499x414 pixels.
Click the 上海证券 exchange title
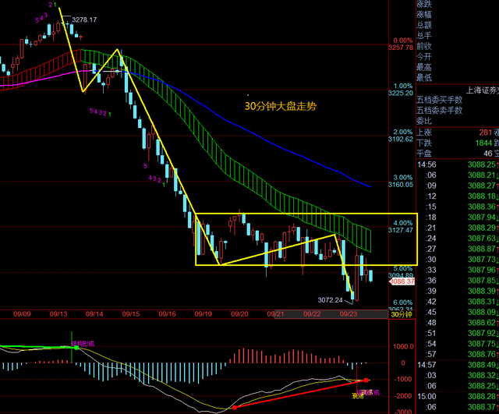click(482, 90)
